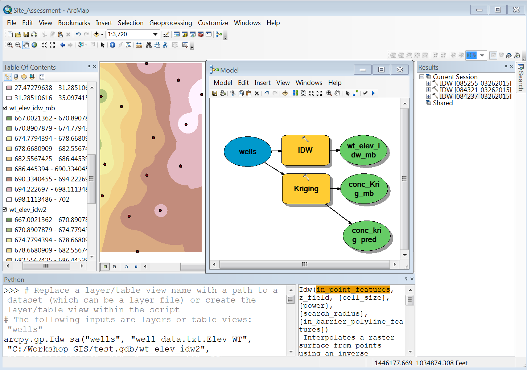Click symbol swatch for 27.47279638 class
Screen dimensions: 527x370
[9, 88]
